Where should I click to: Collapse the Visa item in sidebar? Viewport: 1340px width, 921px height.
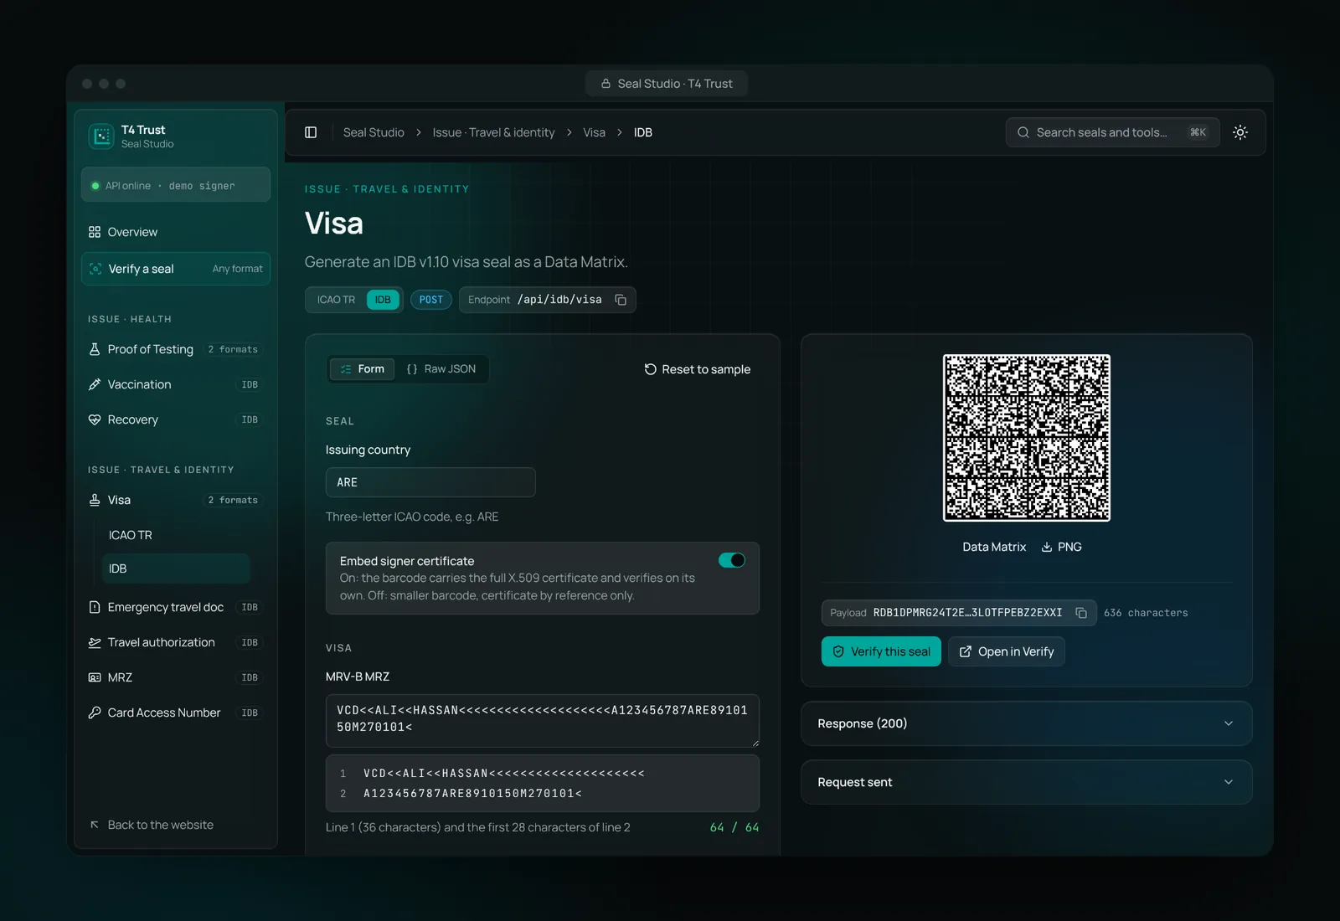pos(176,500)
